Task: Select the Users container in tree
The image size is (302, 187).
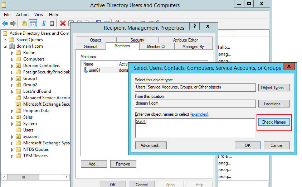Action: (x=28, y=130)
